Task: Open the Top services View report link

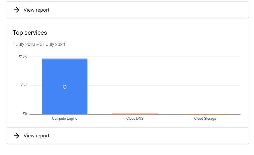Action: 36,136
